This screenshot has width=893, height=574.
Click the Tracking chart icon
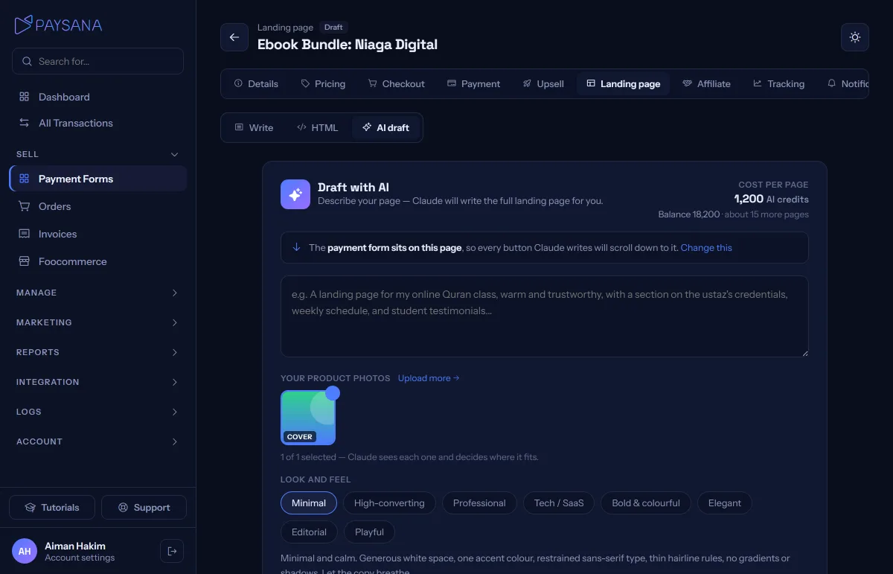tap(758, 83)
